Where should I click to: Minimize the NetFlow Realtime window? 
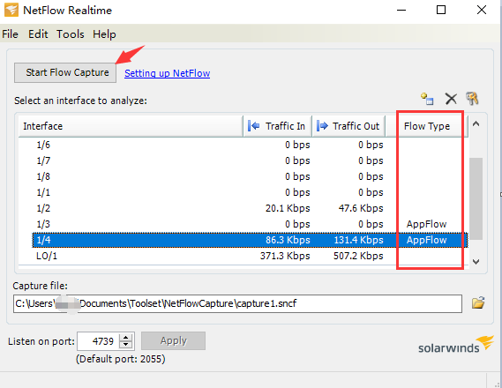pos(401,11)
